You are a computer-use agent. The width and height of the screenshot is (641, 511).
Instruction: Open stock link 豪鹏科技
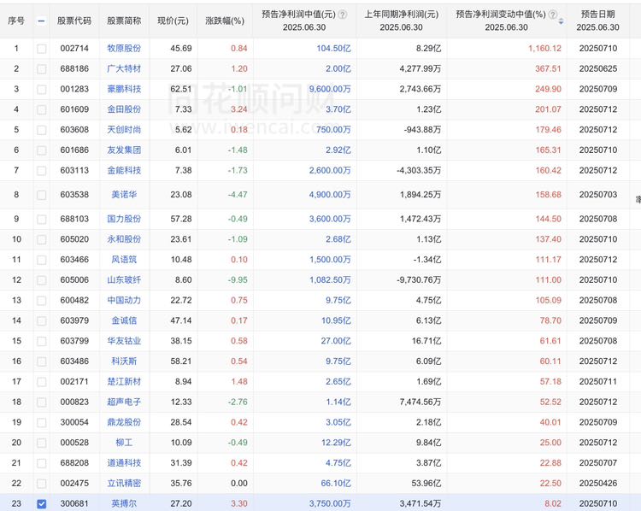pyautogui.click(x=124, y=89)
